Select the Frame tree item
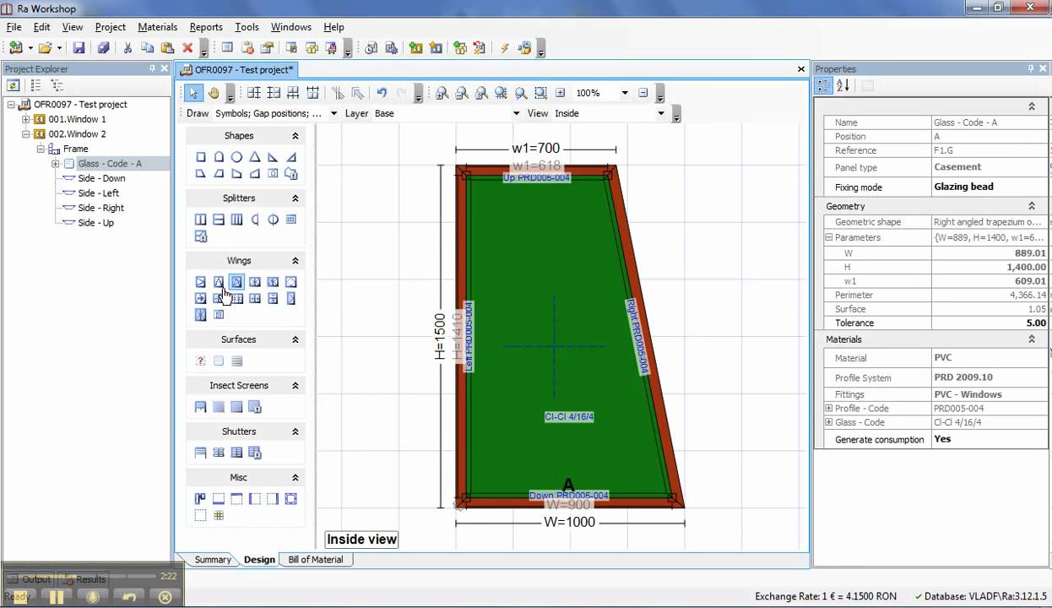The width and height of the screenshot is (1052, 608). click(75, 149)
